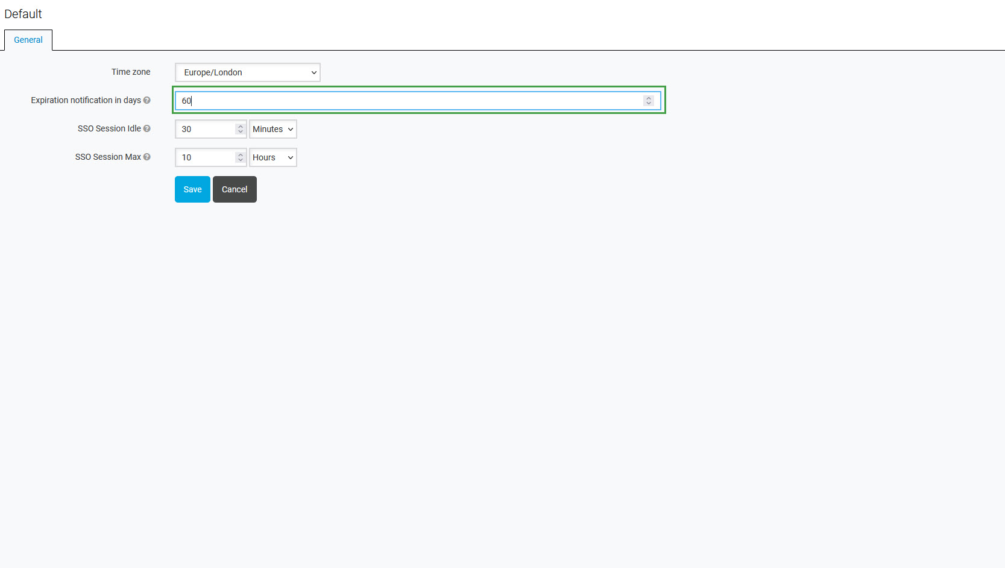Switch to the General tab
Screen dimensions: 1005x568
28,40
